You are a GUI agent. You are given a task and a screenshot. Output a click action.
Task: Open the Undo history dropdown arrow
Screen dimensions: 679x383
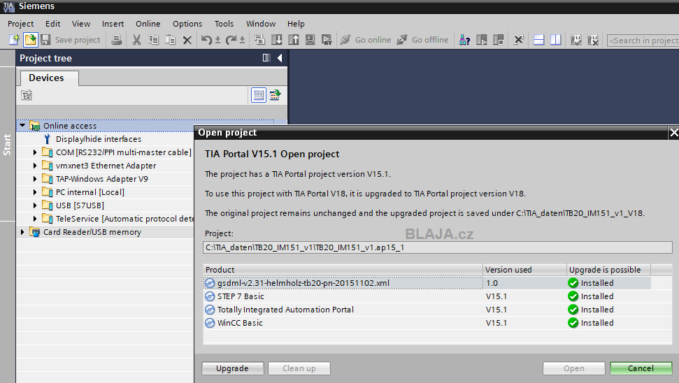217,41
